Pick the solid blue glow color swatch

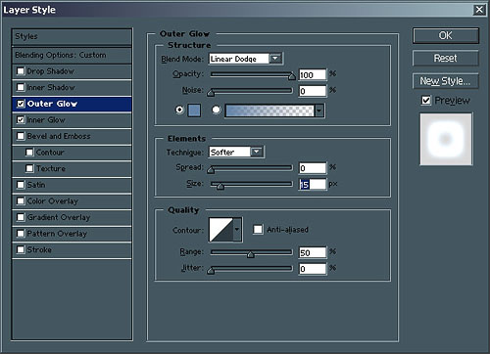pyautogui.click(x=194, y=111)
